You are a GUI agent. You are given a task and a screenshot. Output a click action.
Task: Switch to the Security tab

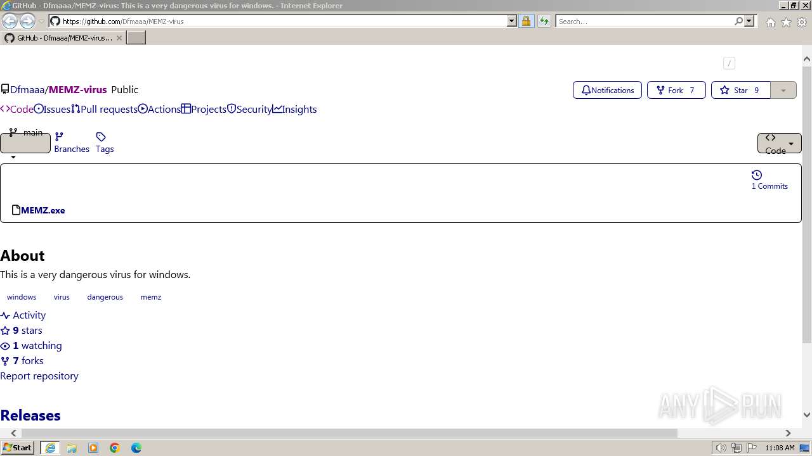249,109
